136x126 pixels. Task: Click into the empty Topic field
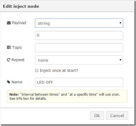[x=79, y=48]
